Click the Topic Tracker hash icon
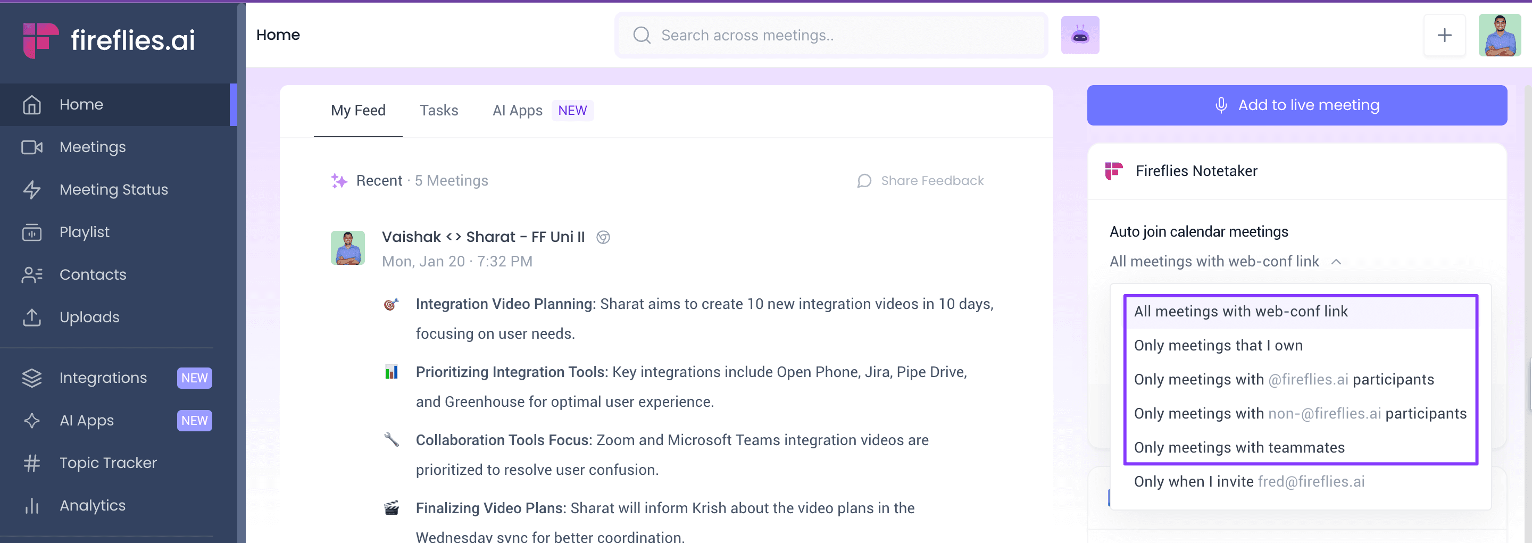Screen dimensions: 1532x543 [x=31, y=463]
